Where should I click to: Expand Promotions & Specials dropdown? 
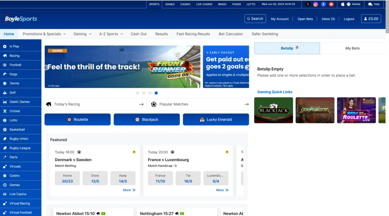coord(44,34)
